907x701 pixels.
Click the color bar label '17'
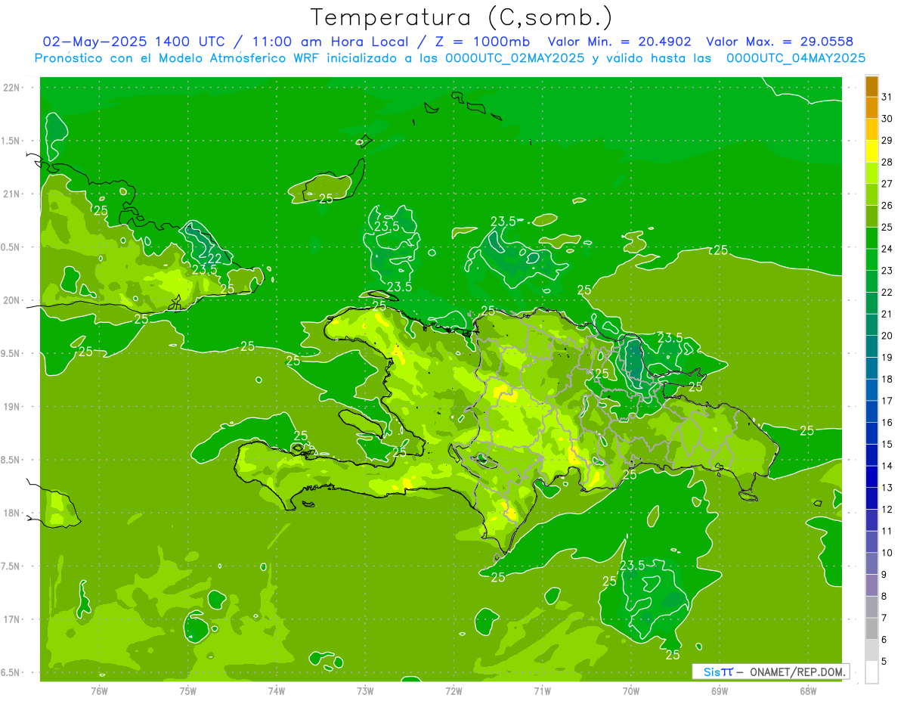pos(887,401)
